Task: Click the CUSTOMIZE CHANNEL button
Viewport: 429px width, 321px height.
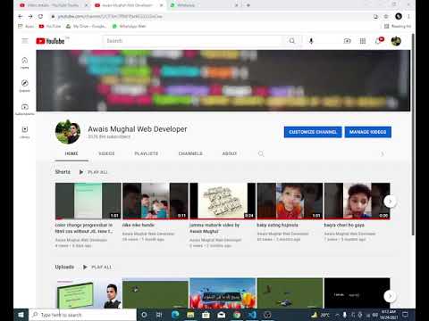Action: coord(313,132)
